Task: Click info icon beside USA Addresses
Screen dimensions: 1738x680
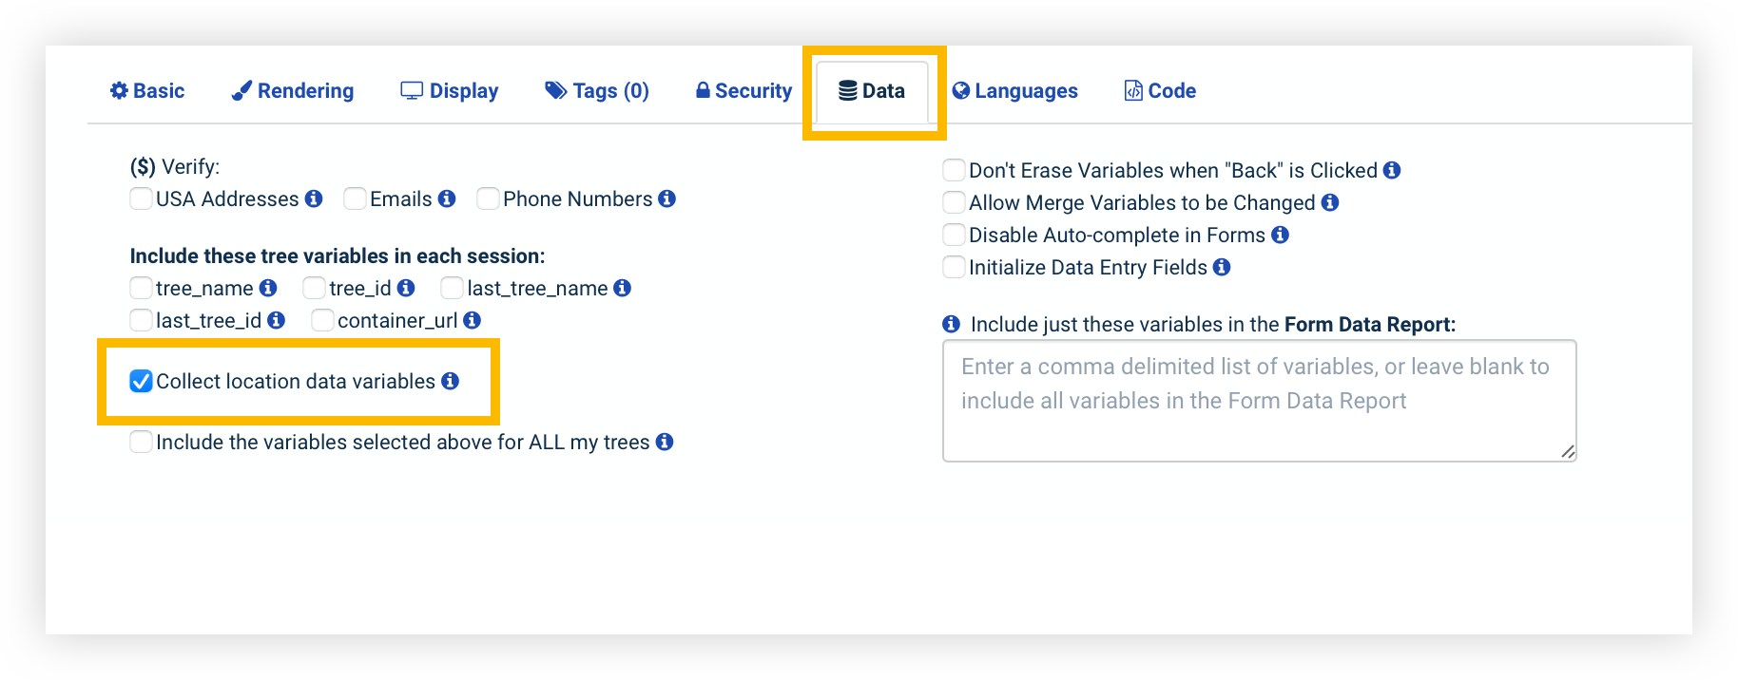Action: point(314,198)
